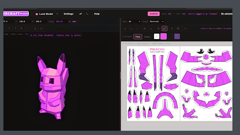Click the fit view diagonal arrow icon

pyautogui.click(x=28, y=29)
